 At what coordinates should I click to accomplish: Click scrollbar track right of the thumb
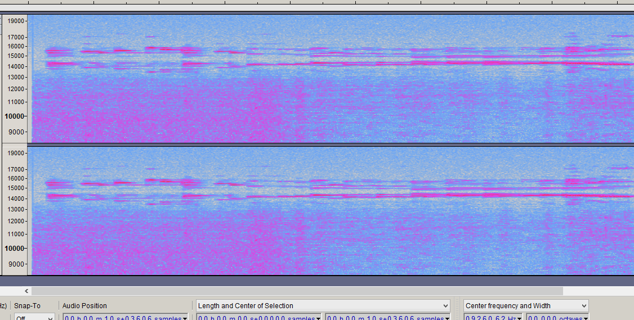tap(597, 291)
